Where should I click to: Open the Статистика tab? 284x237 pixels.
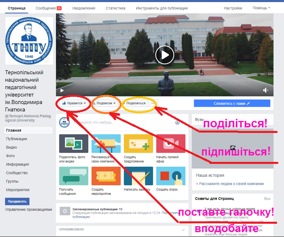point(115,8)
